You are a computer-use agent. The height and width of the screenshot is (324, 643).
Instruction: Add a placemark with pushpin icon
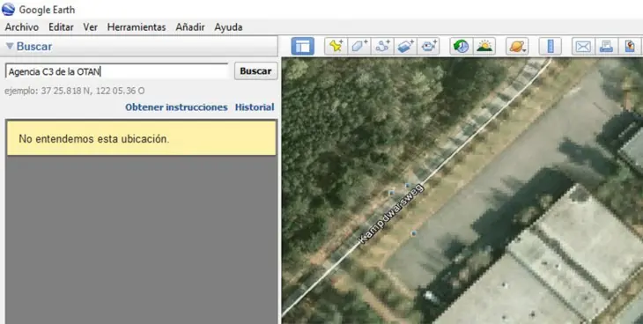[336, 47]
